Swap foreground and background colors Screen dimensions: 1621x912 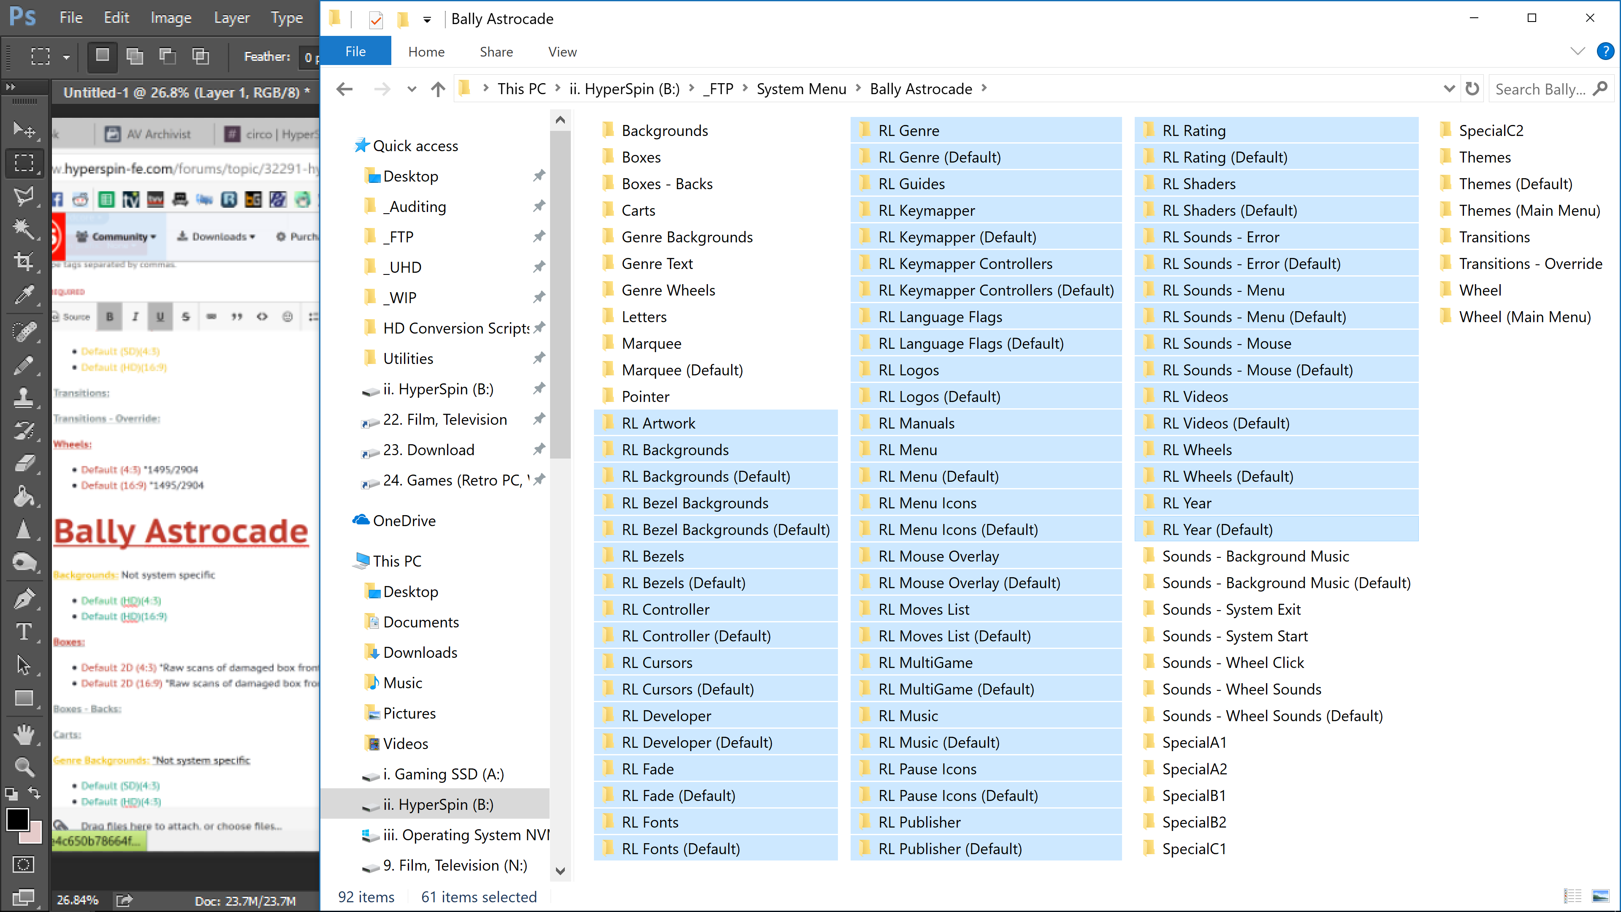[x=35, y=793]
